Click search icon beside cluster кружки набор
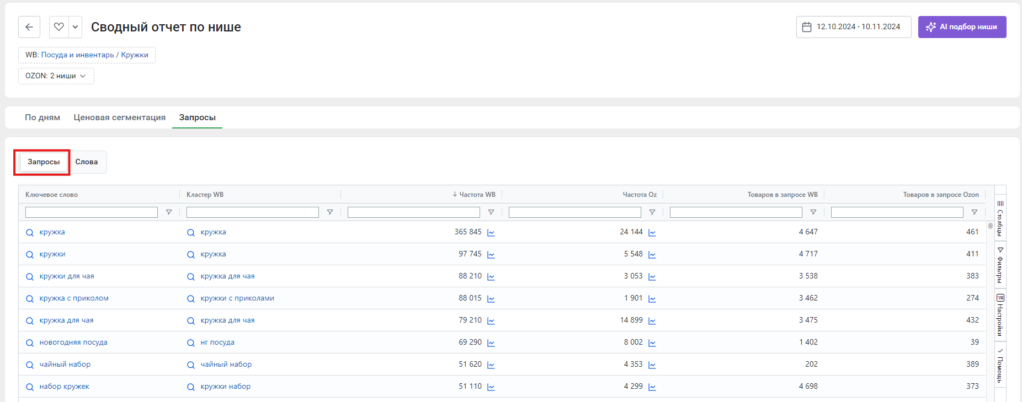 click(191, 387)
